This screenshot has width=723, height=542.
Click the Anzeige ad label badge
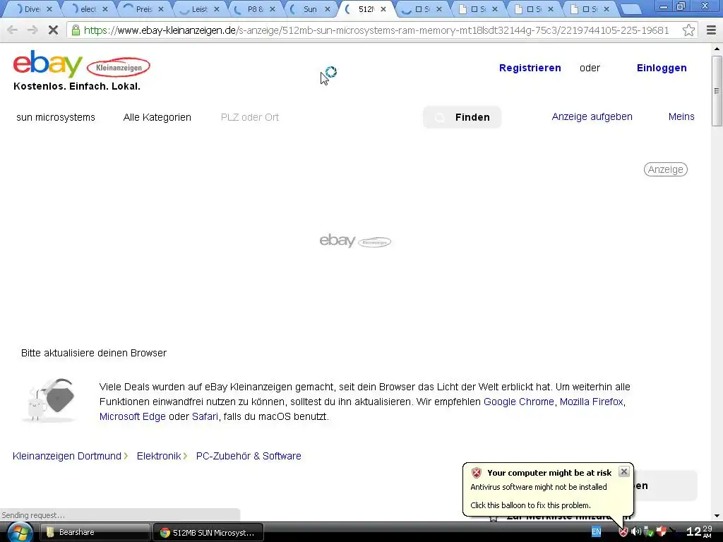click(x=665, y=169)
